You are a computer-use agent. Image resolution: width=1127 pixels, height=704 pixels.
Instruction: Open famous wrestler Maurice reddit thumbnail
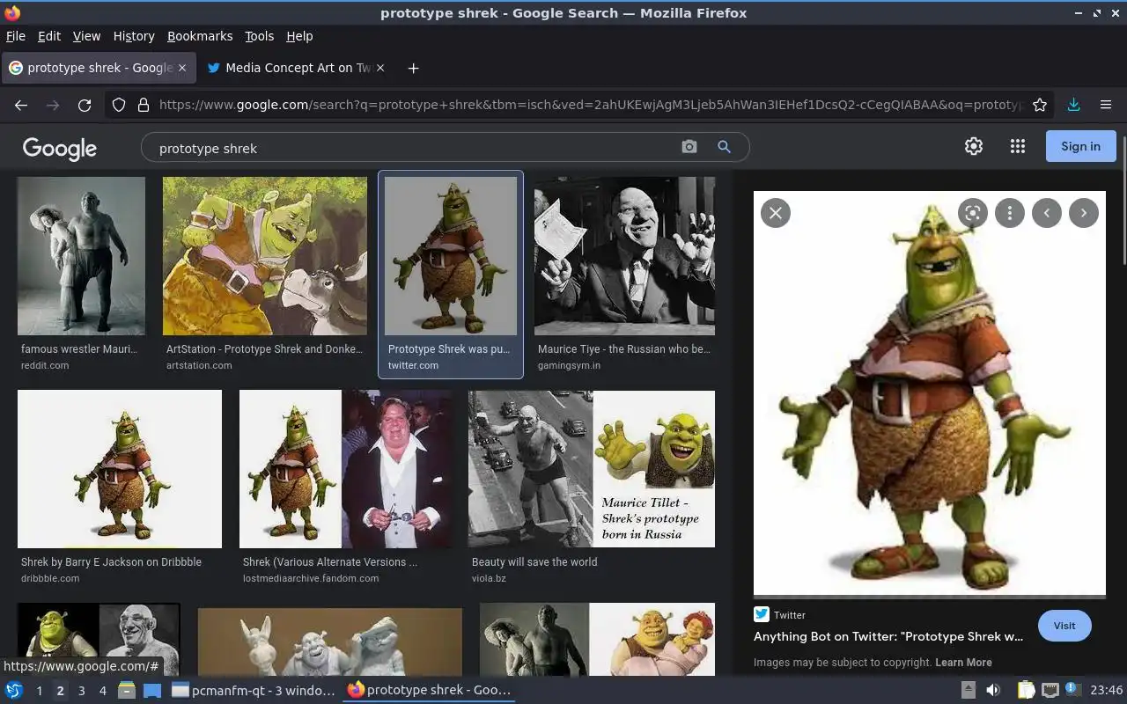point(81,256)
